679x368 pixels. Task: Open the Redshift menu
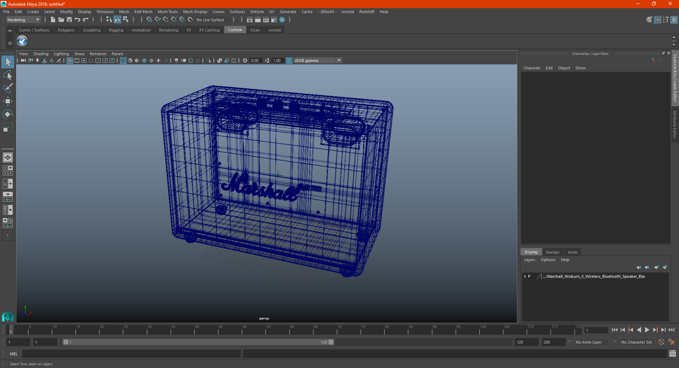coord(367,12)
